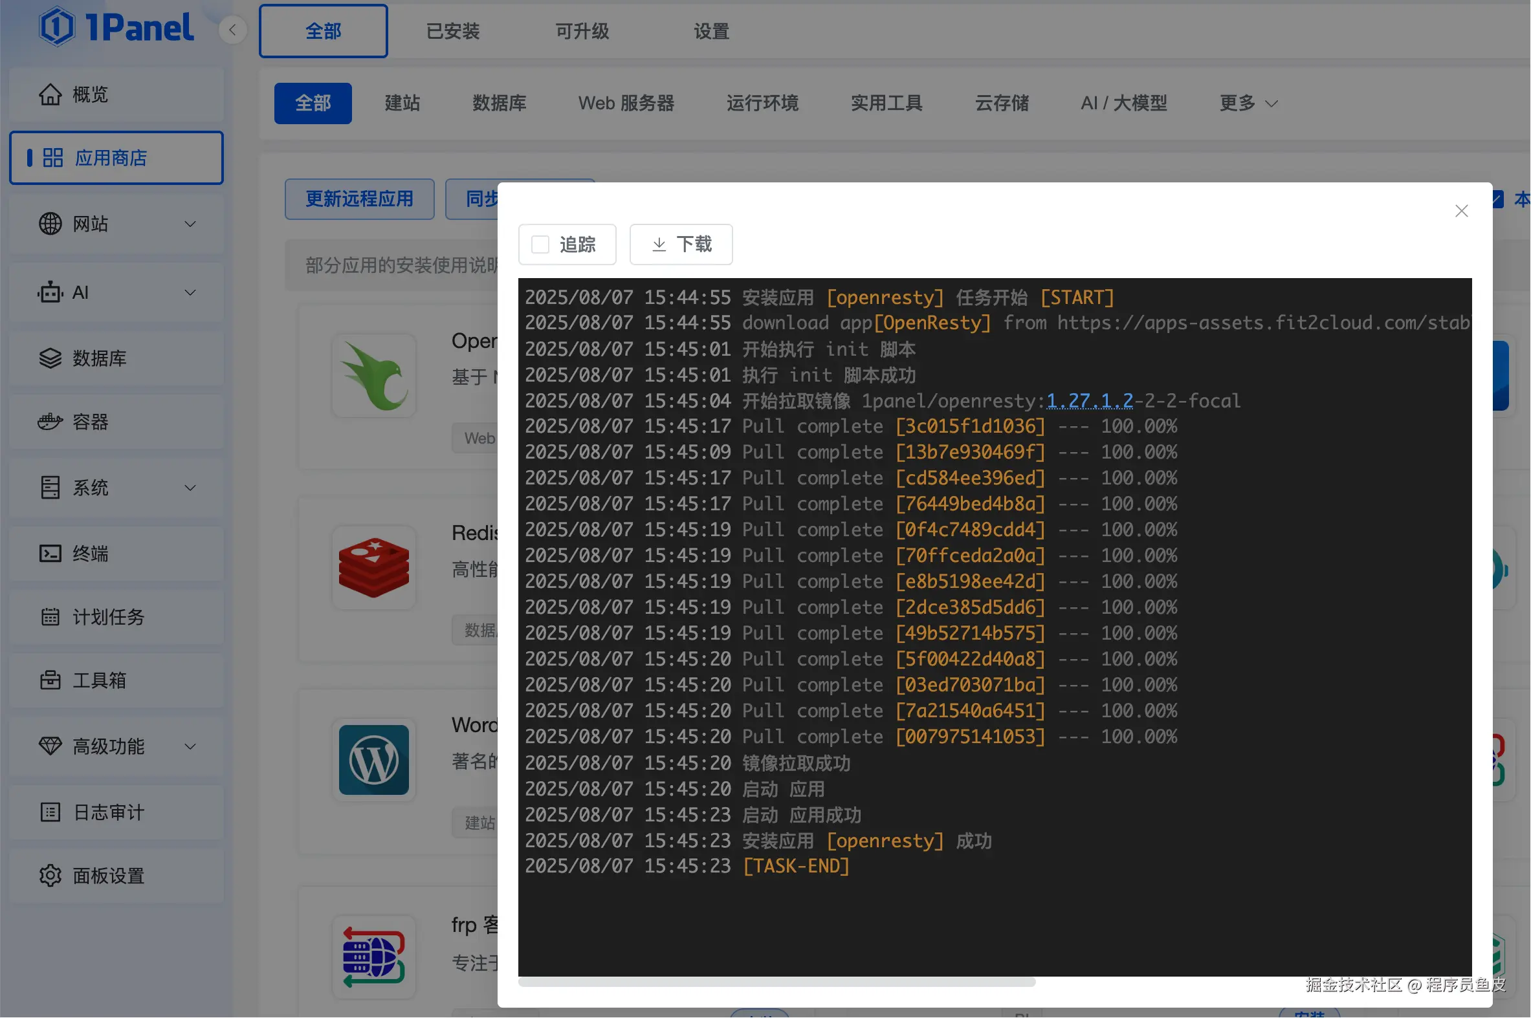This screenshot has width=1531, height=1018.
Task: Open the Containers docker icon
Action: point(50,422)
